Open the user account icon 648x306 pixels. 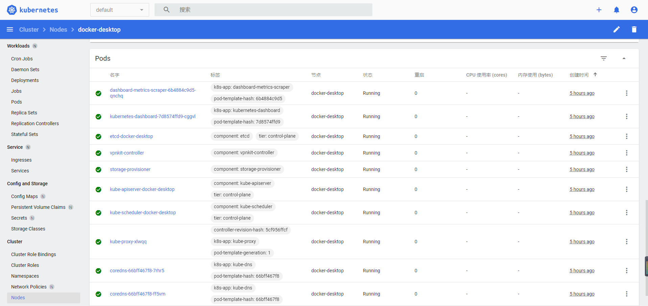[x=634, y=10]
